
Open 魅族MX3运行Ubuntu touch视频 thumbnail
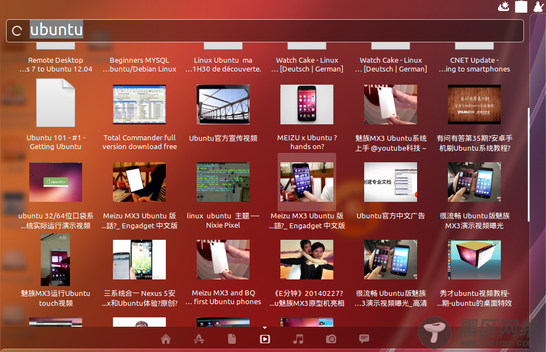tap(55, 260)
